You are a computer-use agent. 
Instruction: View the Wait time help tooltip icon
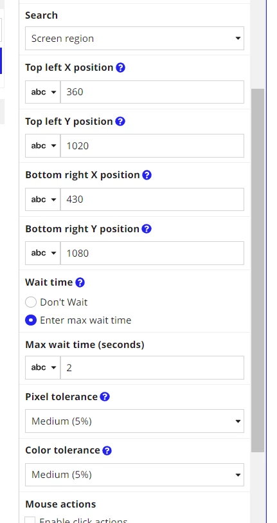(x=80, y=282)
